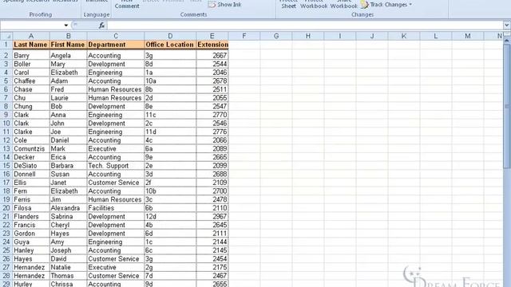The width and height of the screenshot is (511, 287).
Task: Click the cell containing 'Gordon'
Action: [x=31, y=234]
